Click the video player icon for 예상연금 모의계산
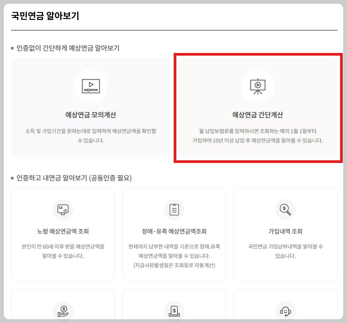The height and width of the screenshot is (323, 347). (91, 86)
